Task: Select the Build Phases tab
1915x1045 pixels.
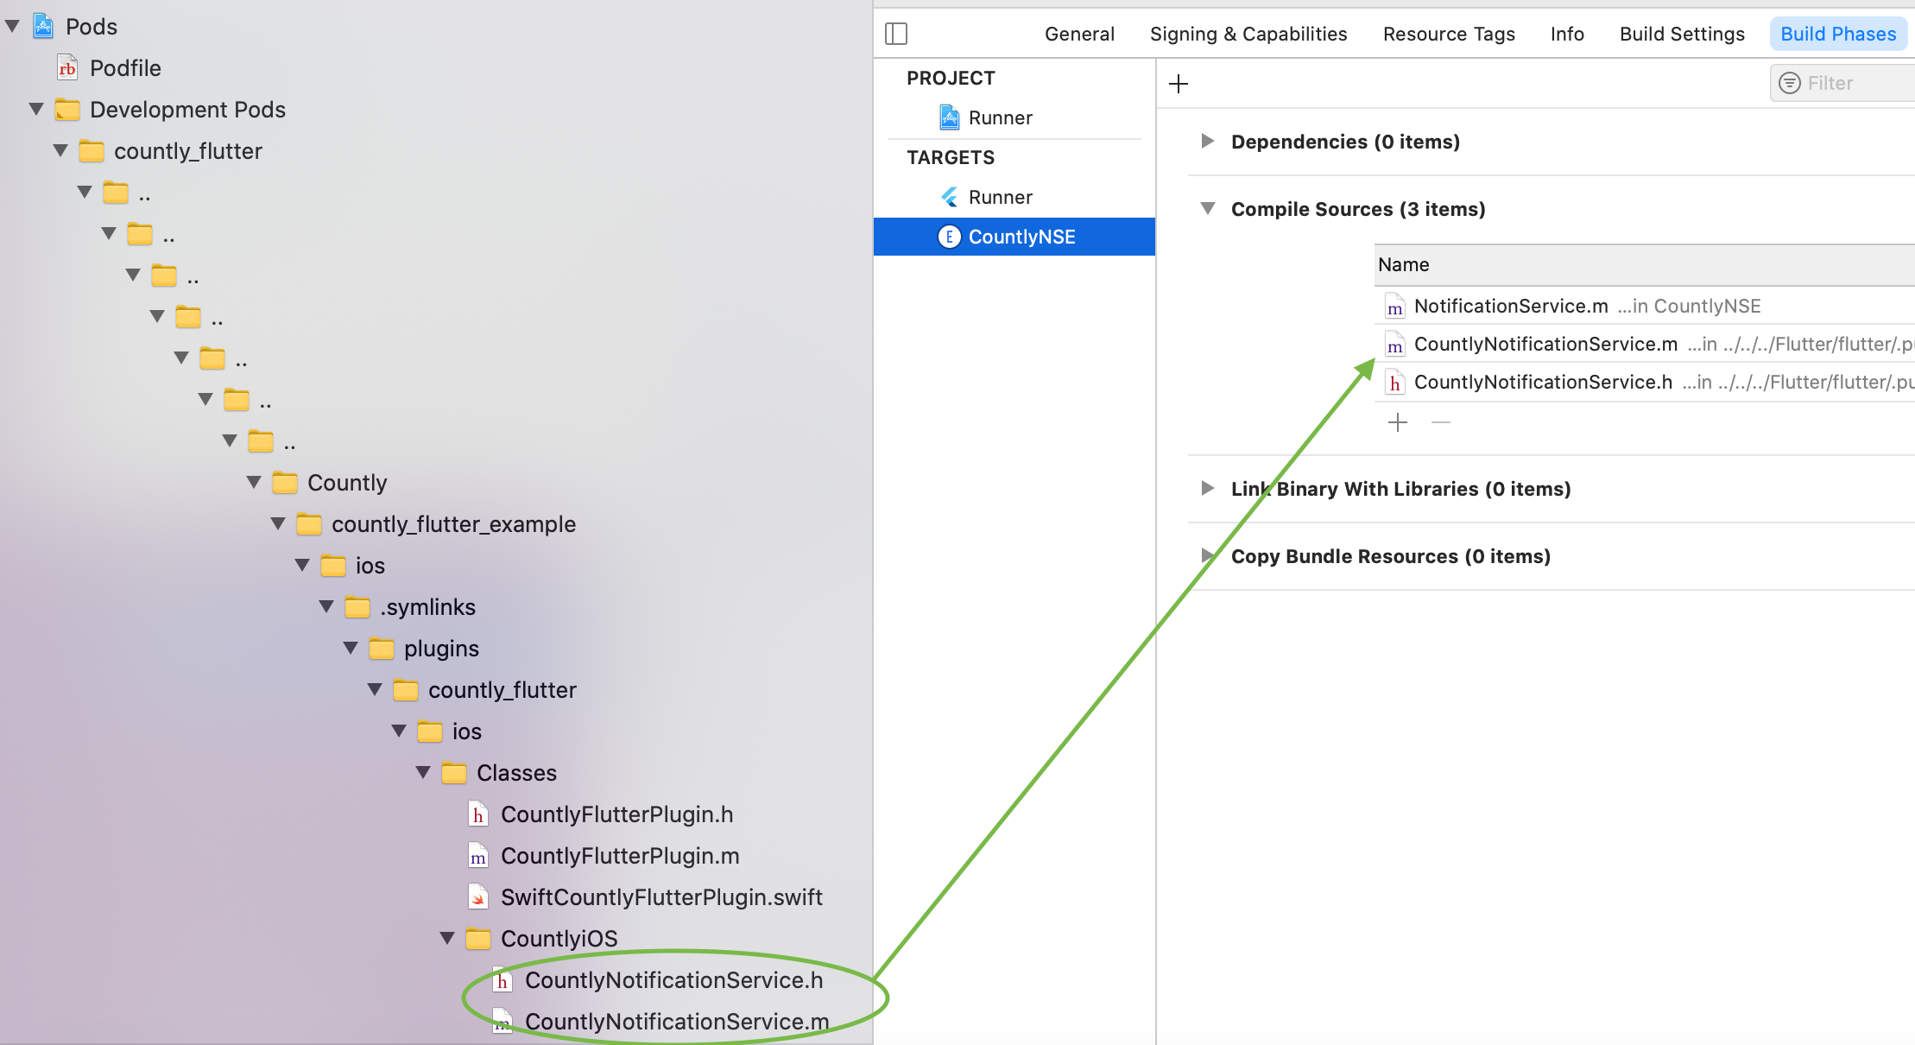Action: click(x=1838, y=34)
